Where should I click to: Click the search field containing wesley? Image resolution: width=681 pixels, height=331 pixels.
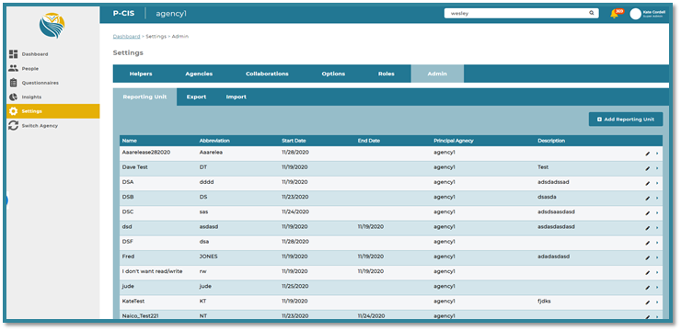(521, 14)
